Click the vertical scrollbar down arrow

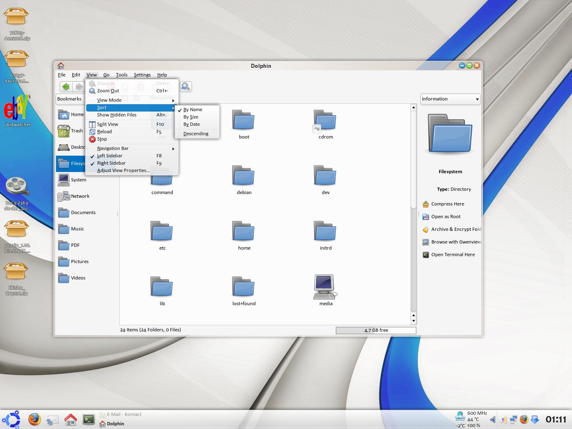[x=413, y=321]
